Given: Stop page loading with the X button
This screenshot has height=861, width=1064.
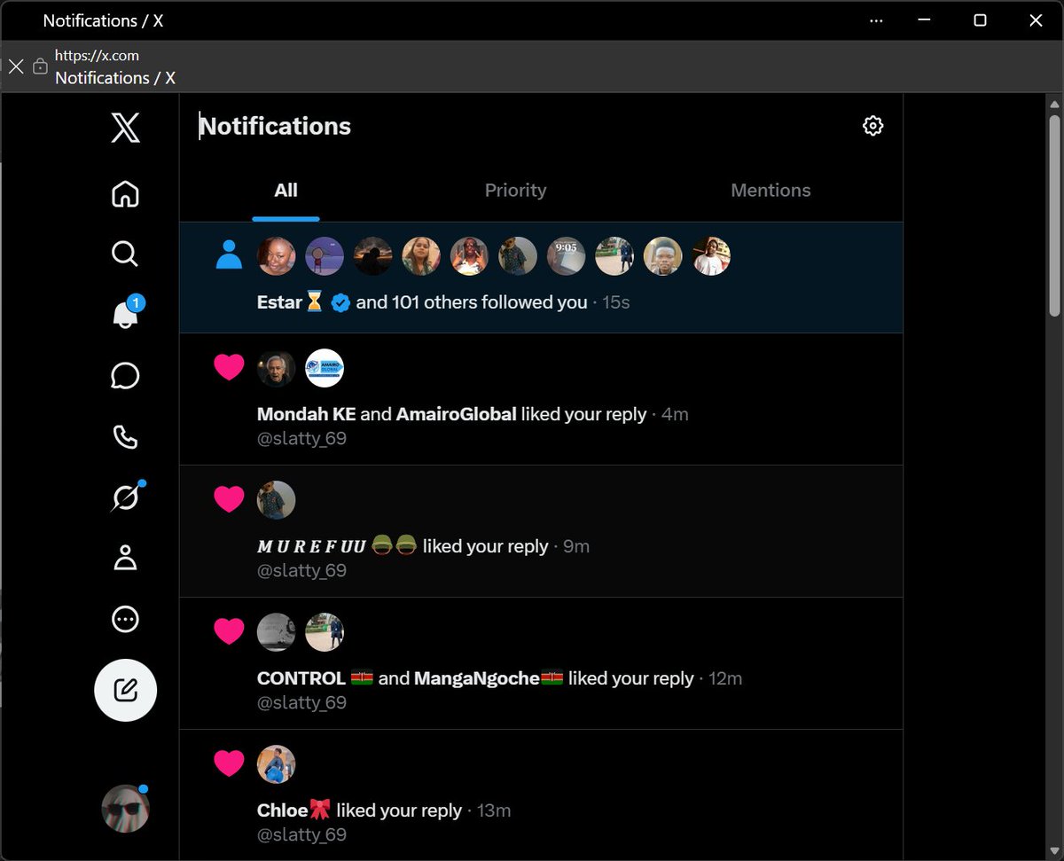Looking at the screenshot, I should pyautogui.click(x=16, y=66).
